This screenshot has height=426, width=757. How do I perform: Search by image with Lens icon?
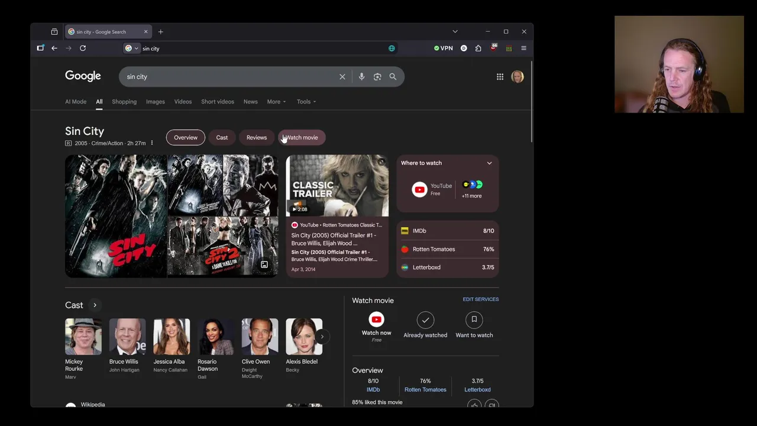377,76
